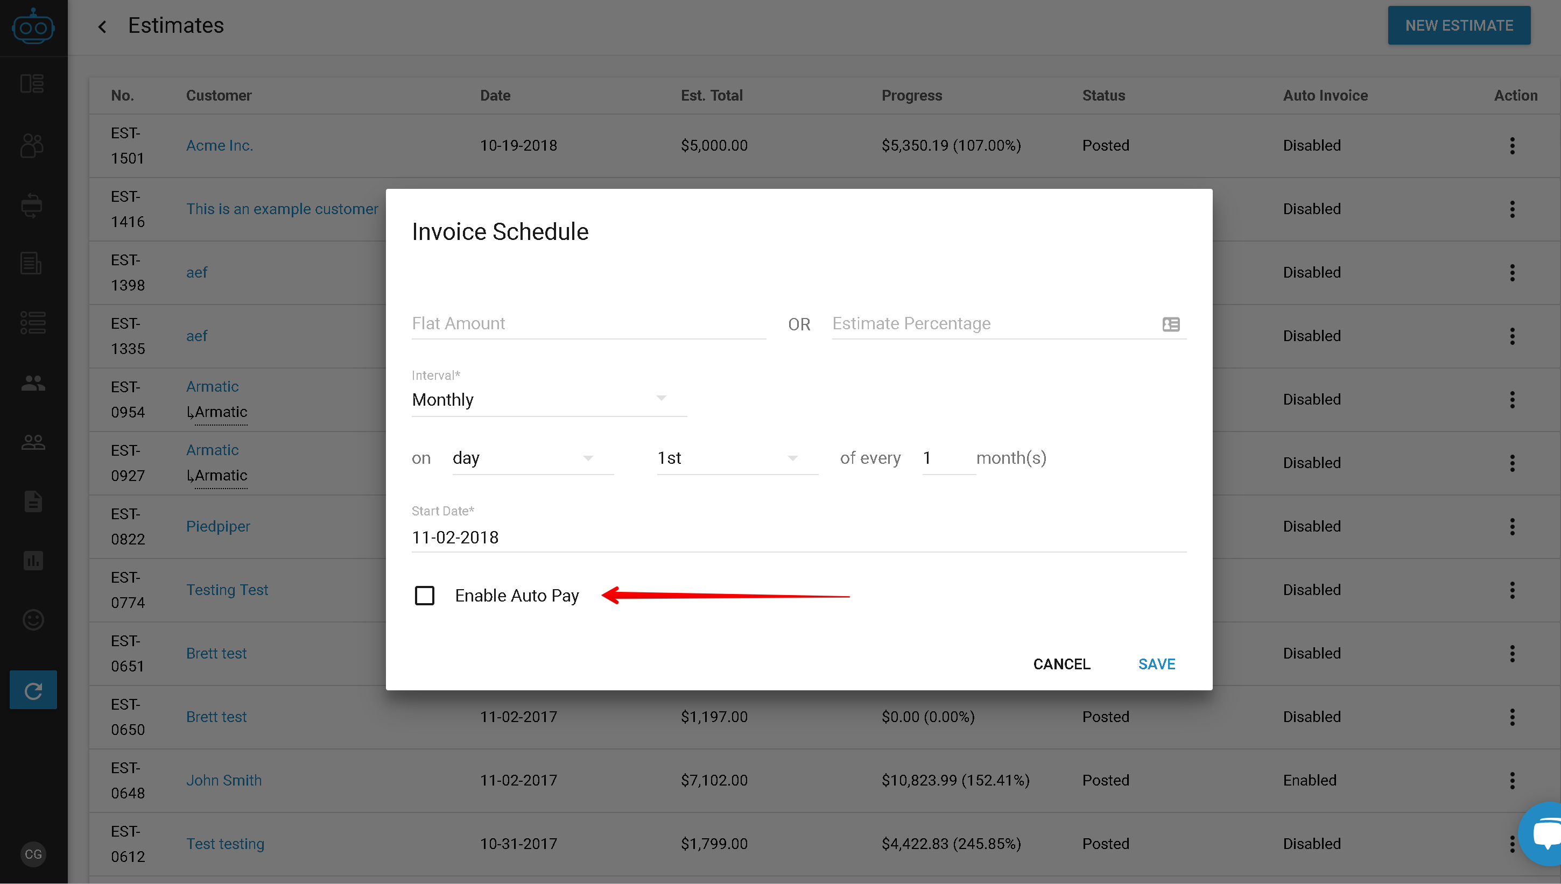Open the dashboard icon in the sidebar

(32, 83)
